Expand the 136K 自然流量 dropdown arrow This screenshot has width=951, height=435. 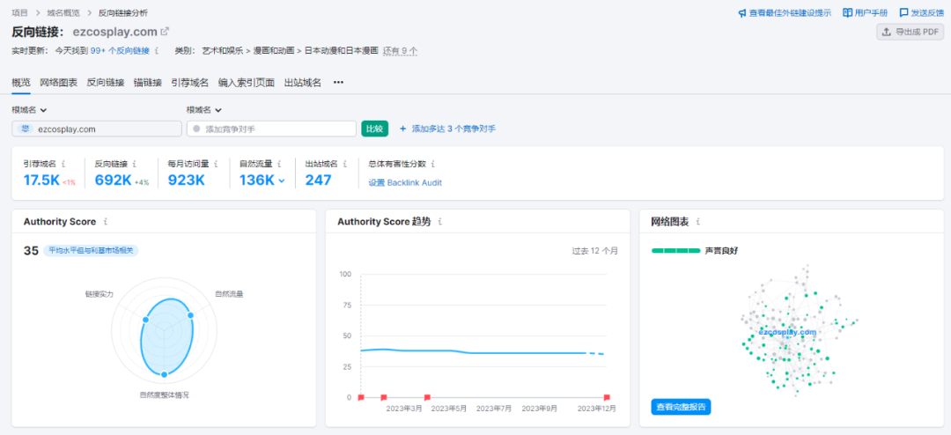pos(282,181)
